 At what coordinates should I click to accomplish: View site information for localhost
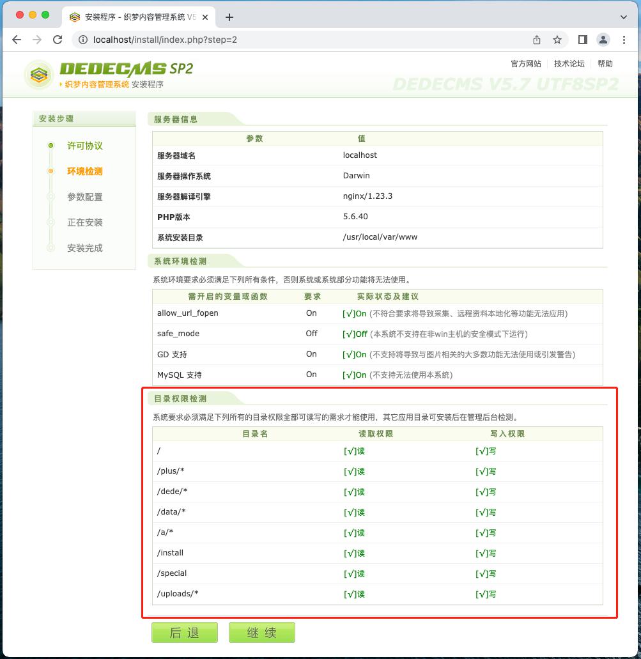(x=83, y=40)
